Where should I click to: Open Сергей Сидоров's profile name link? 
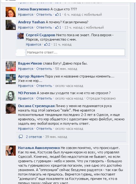pos(40,35)
